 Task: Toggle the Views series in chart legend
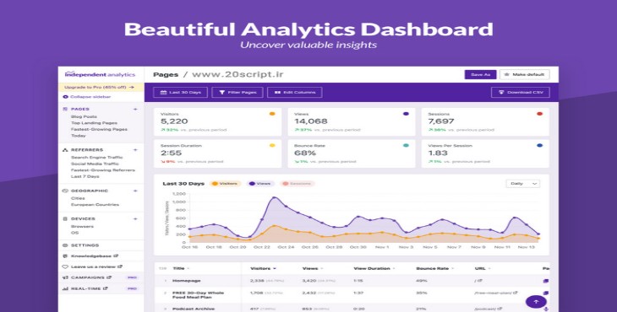(x=260, y=184)
